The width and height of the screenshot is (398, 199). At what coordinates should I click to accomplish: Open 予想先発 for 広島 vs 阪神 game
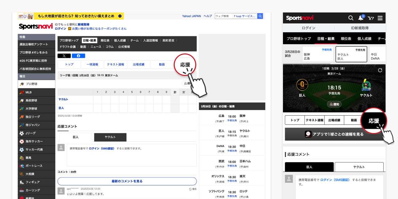pyautogui.click(x=232, y=120)
